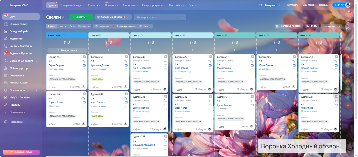Click the phone icon on Сделка 213 card
Image resolution: width=358 pixels, height=157 pixels.
tap(336, 61)
